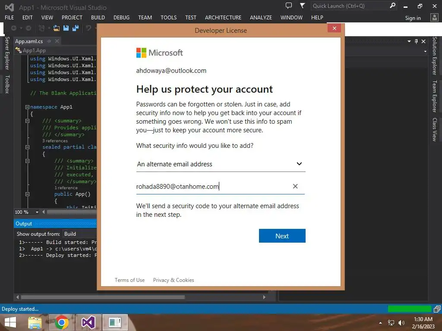Click the Navigate Forward toolbar arrow
This screenshot has height=331, width=442.
(x=28, y=28)
